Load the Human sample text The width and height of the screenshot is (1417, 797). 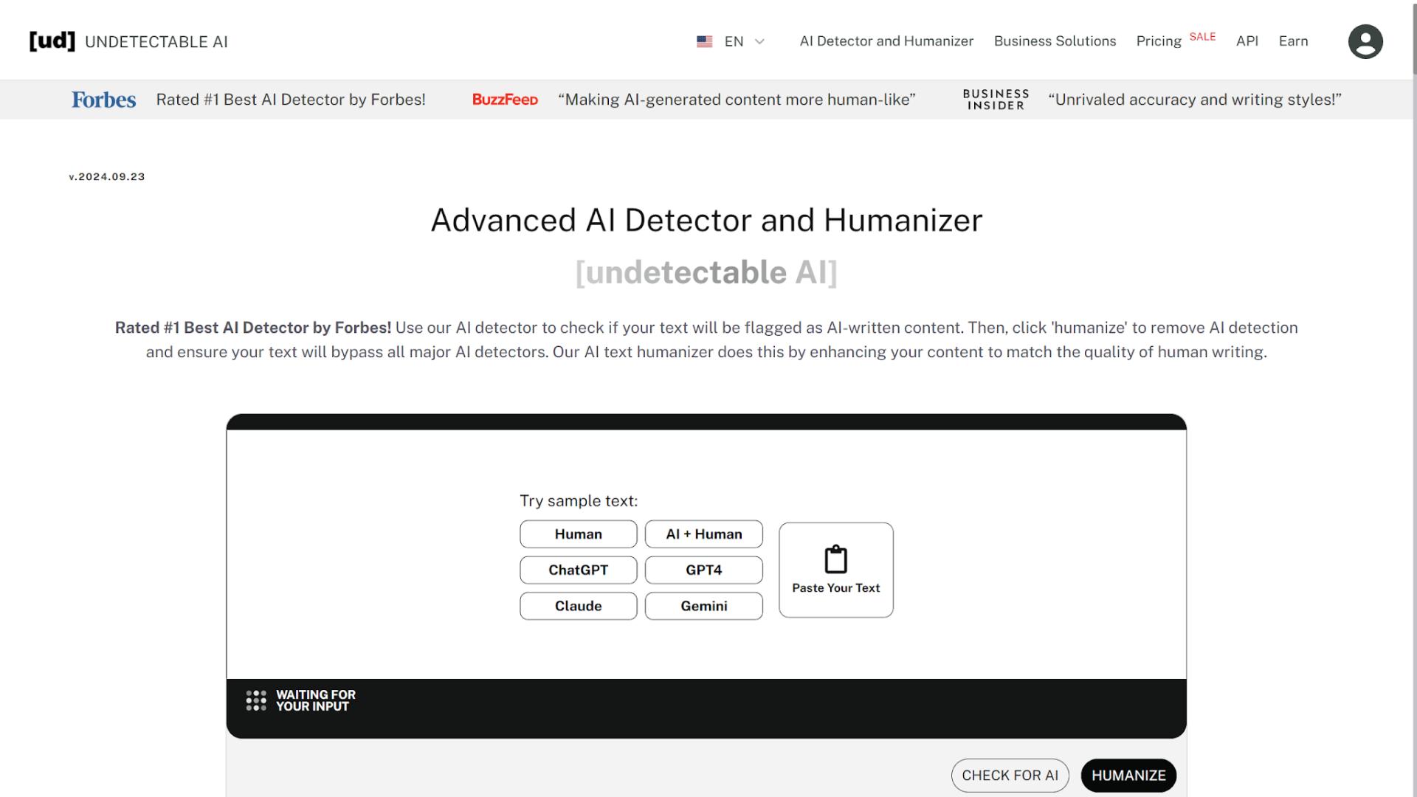pos(578,534)
